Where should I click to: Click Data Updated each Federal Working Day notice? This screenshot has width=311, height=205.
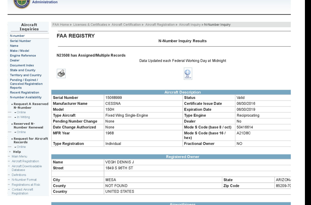tap(183, 61)
